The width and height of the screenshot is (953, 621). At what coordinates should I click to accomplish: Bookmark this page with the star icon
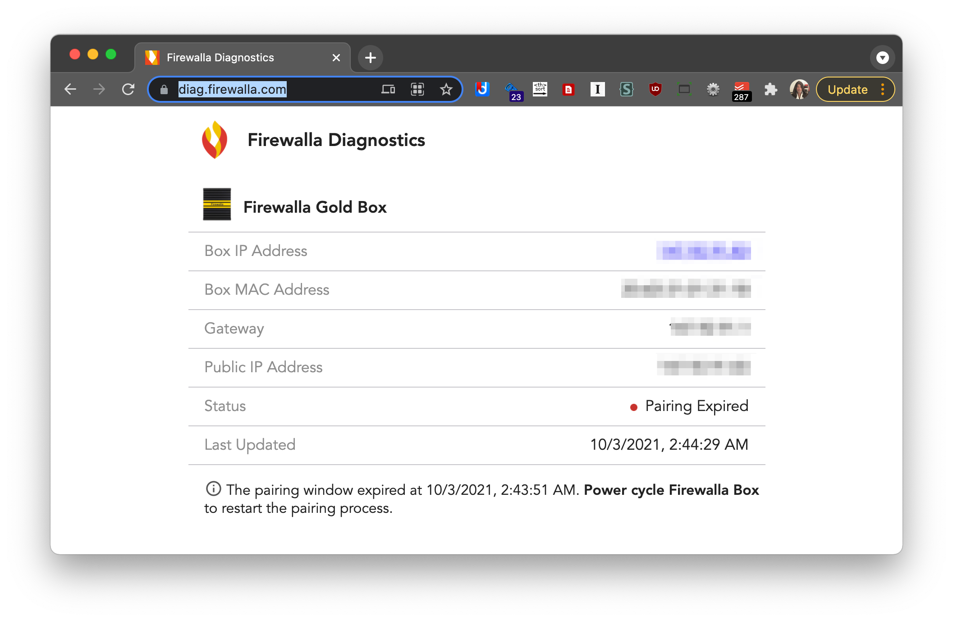[446, 89]
